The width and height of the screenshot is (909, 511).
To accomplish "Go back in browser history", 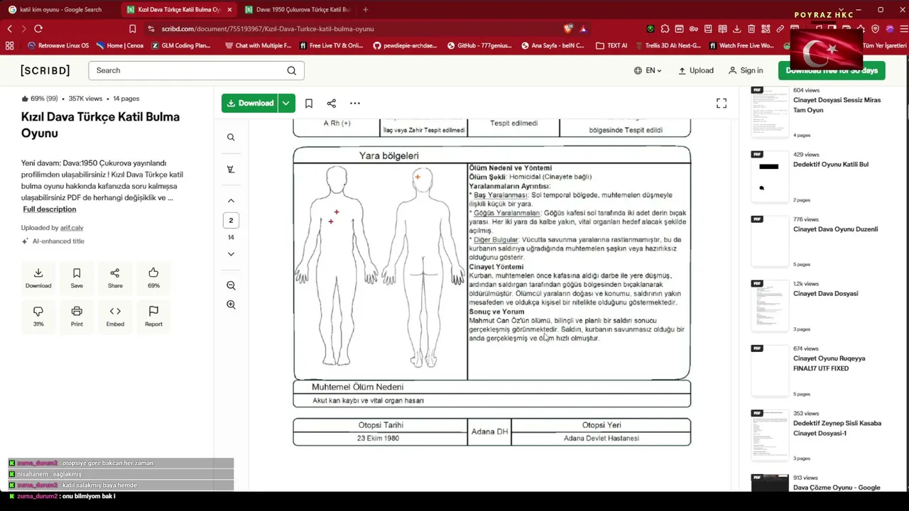I will (9, 28).
